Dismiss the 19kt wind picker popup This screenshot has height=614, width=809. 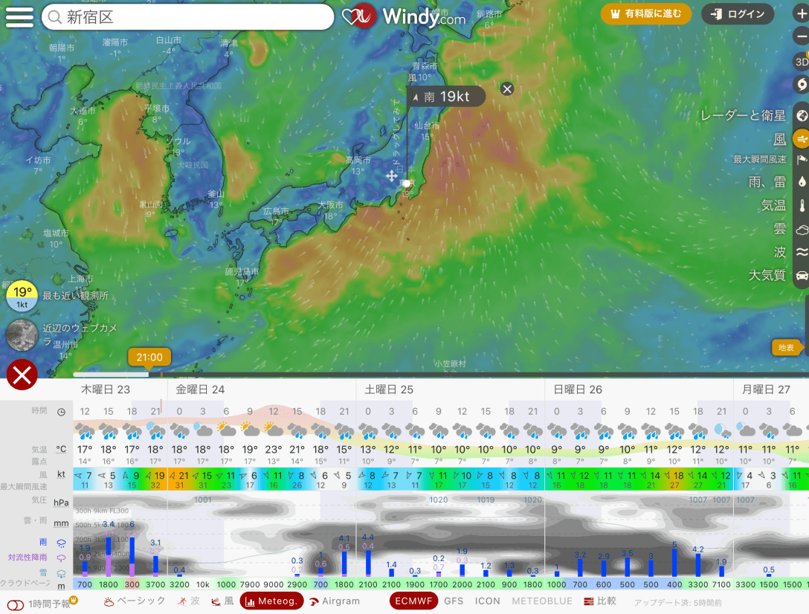point(507,89)
